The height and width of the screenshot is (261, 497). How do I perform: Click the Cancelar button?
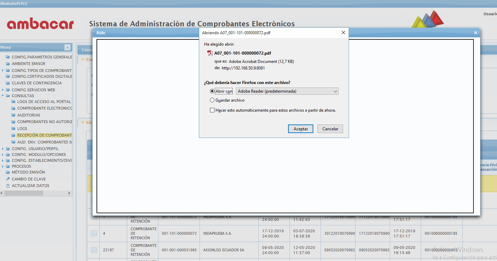tap(330, 129)
